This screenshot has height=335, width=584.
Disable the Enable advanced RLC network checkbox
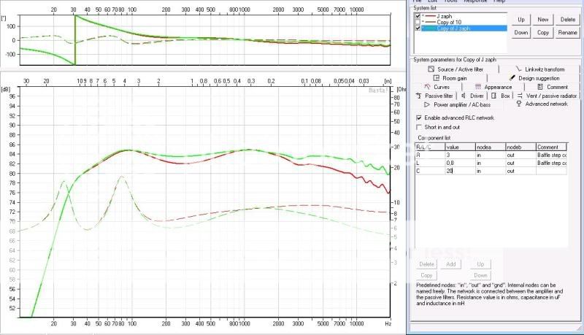418,118
